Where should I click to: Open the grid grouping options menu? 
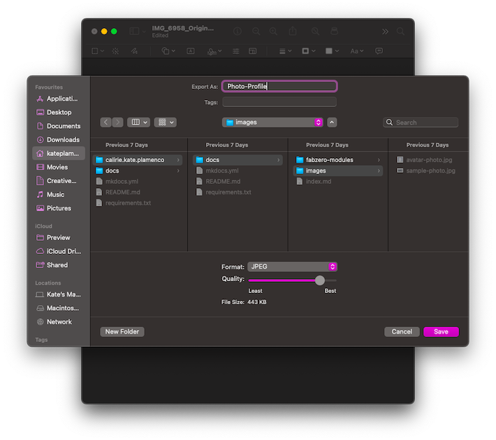coord(166,122)
